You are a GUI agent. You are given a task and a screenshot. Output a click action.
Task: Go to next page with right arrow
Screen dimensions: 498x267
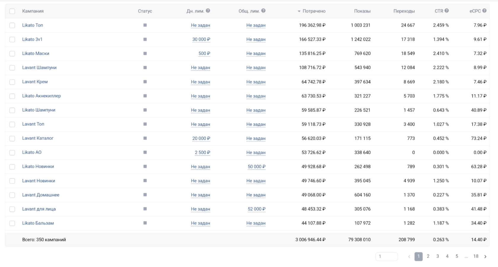pos(485,257)
